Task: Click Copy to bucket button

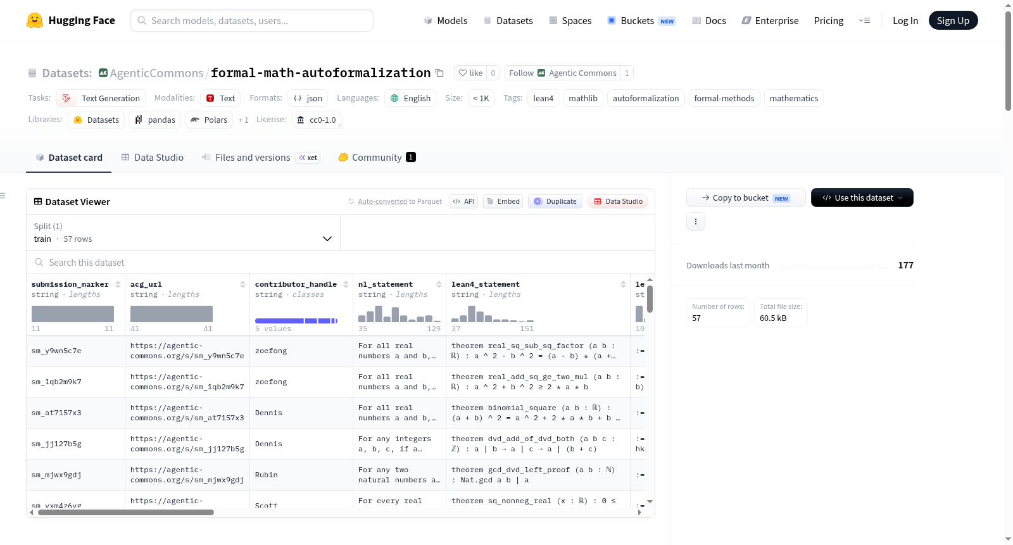Action: [746, 197]
